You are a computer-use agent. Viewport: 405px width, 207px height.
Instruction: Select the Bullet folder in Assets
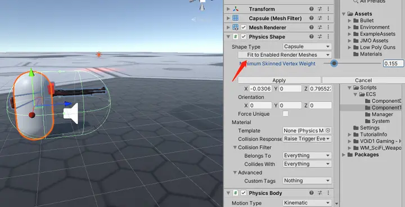click(367, 20)
